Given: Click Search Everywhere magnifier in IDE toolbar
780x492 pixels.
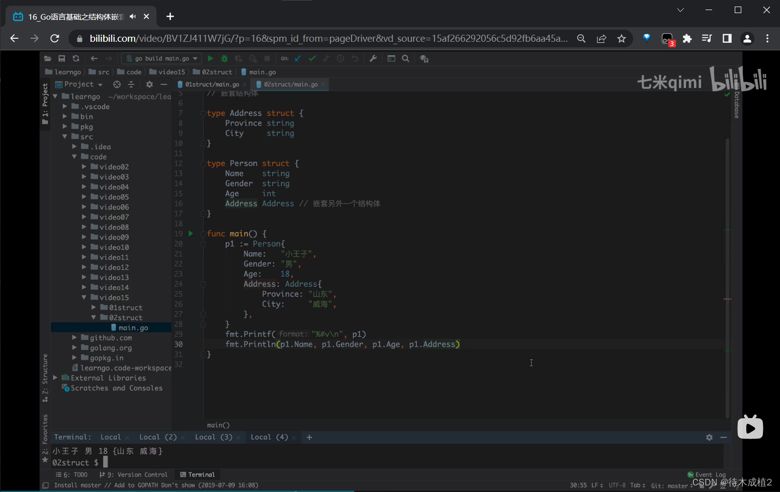Looking at the screenshot, I should [x=406, y=58].
